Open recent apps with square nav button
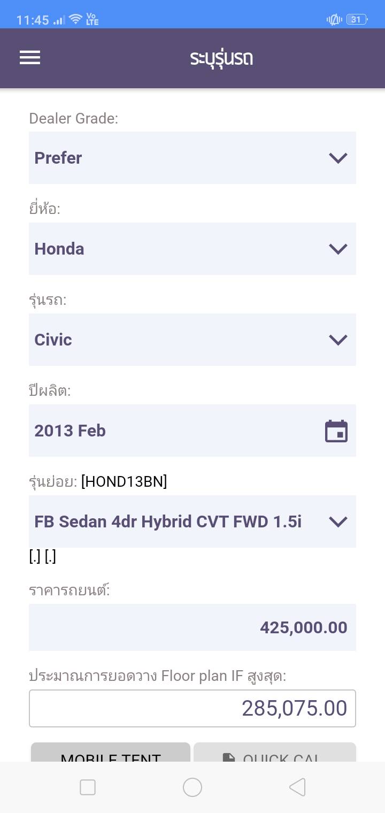The width and height of the screenshot is (385, 813). pos(88,787)
